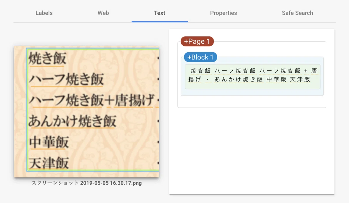Screen dimensions: 349x203
Task: Open the Safe Search tab
Action: coord(297,13)
